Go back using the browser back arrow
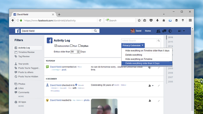This screenshot has height=114, width=203. pyautogui.click(x=13, y=20)
